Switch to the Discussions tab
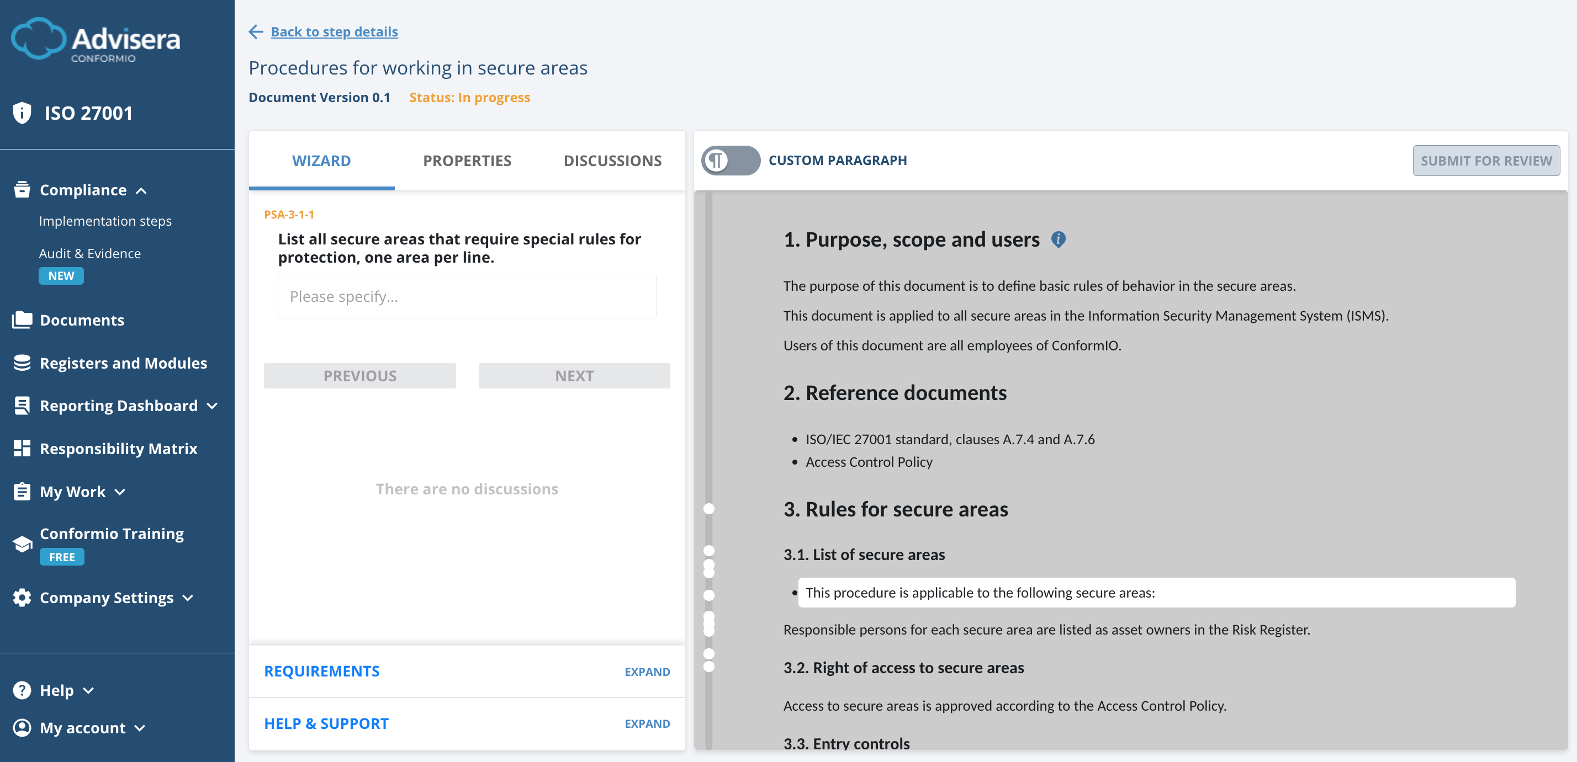 [612, 160]
